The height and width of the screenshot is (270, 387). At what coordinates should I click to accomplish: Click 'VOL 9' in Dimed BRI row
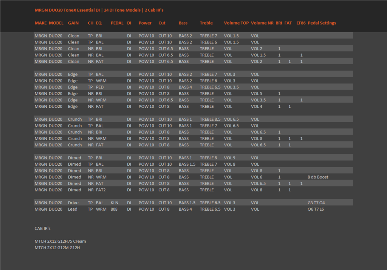[x=229, y=158]
